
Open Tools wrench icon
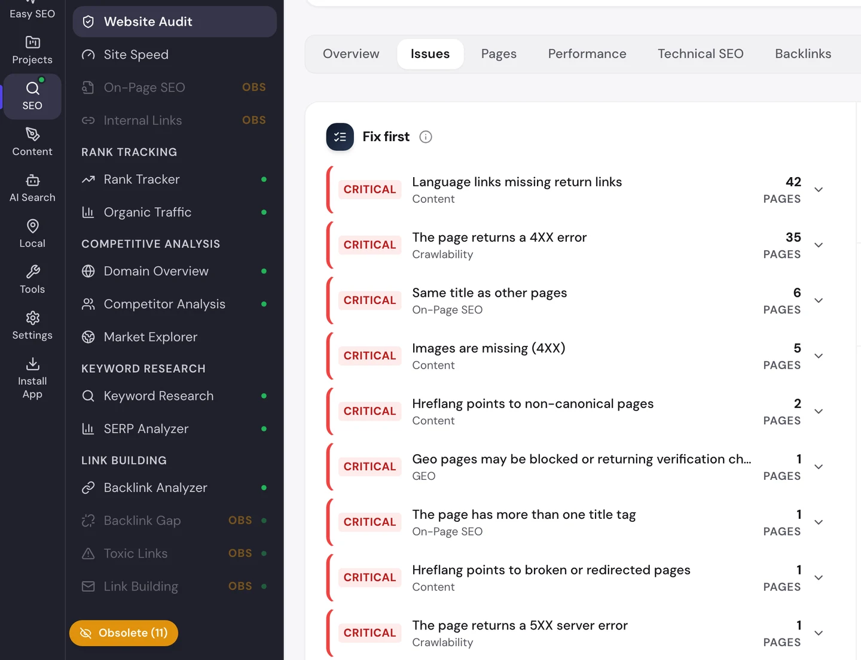(x=33, y=272)
